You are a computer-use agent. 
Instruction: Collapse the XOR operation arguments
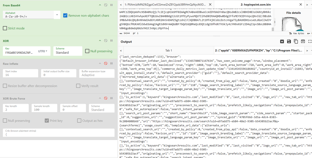click(100, 41)
